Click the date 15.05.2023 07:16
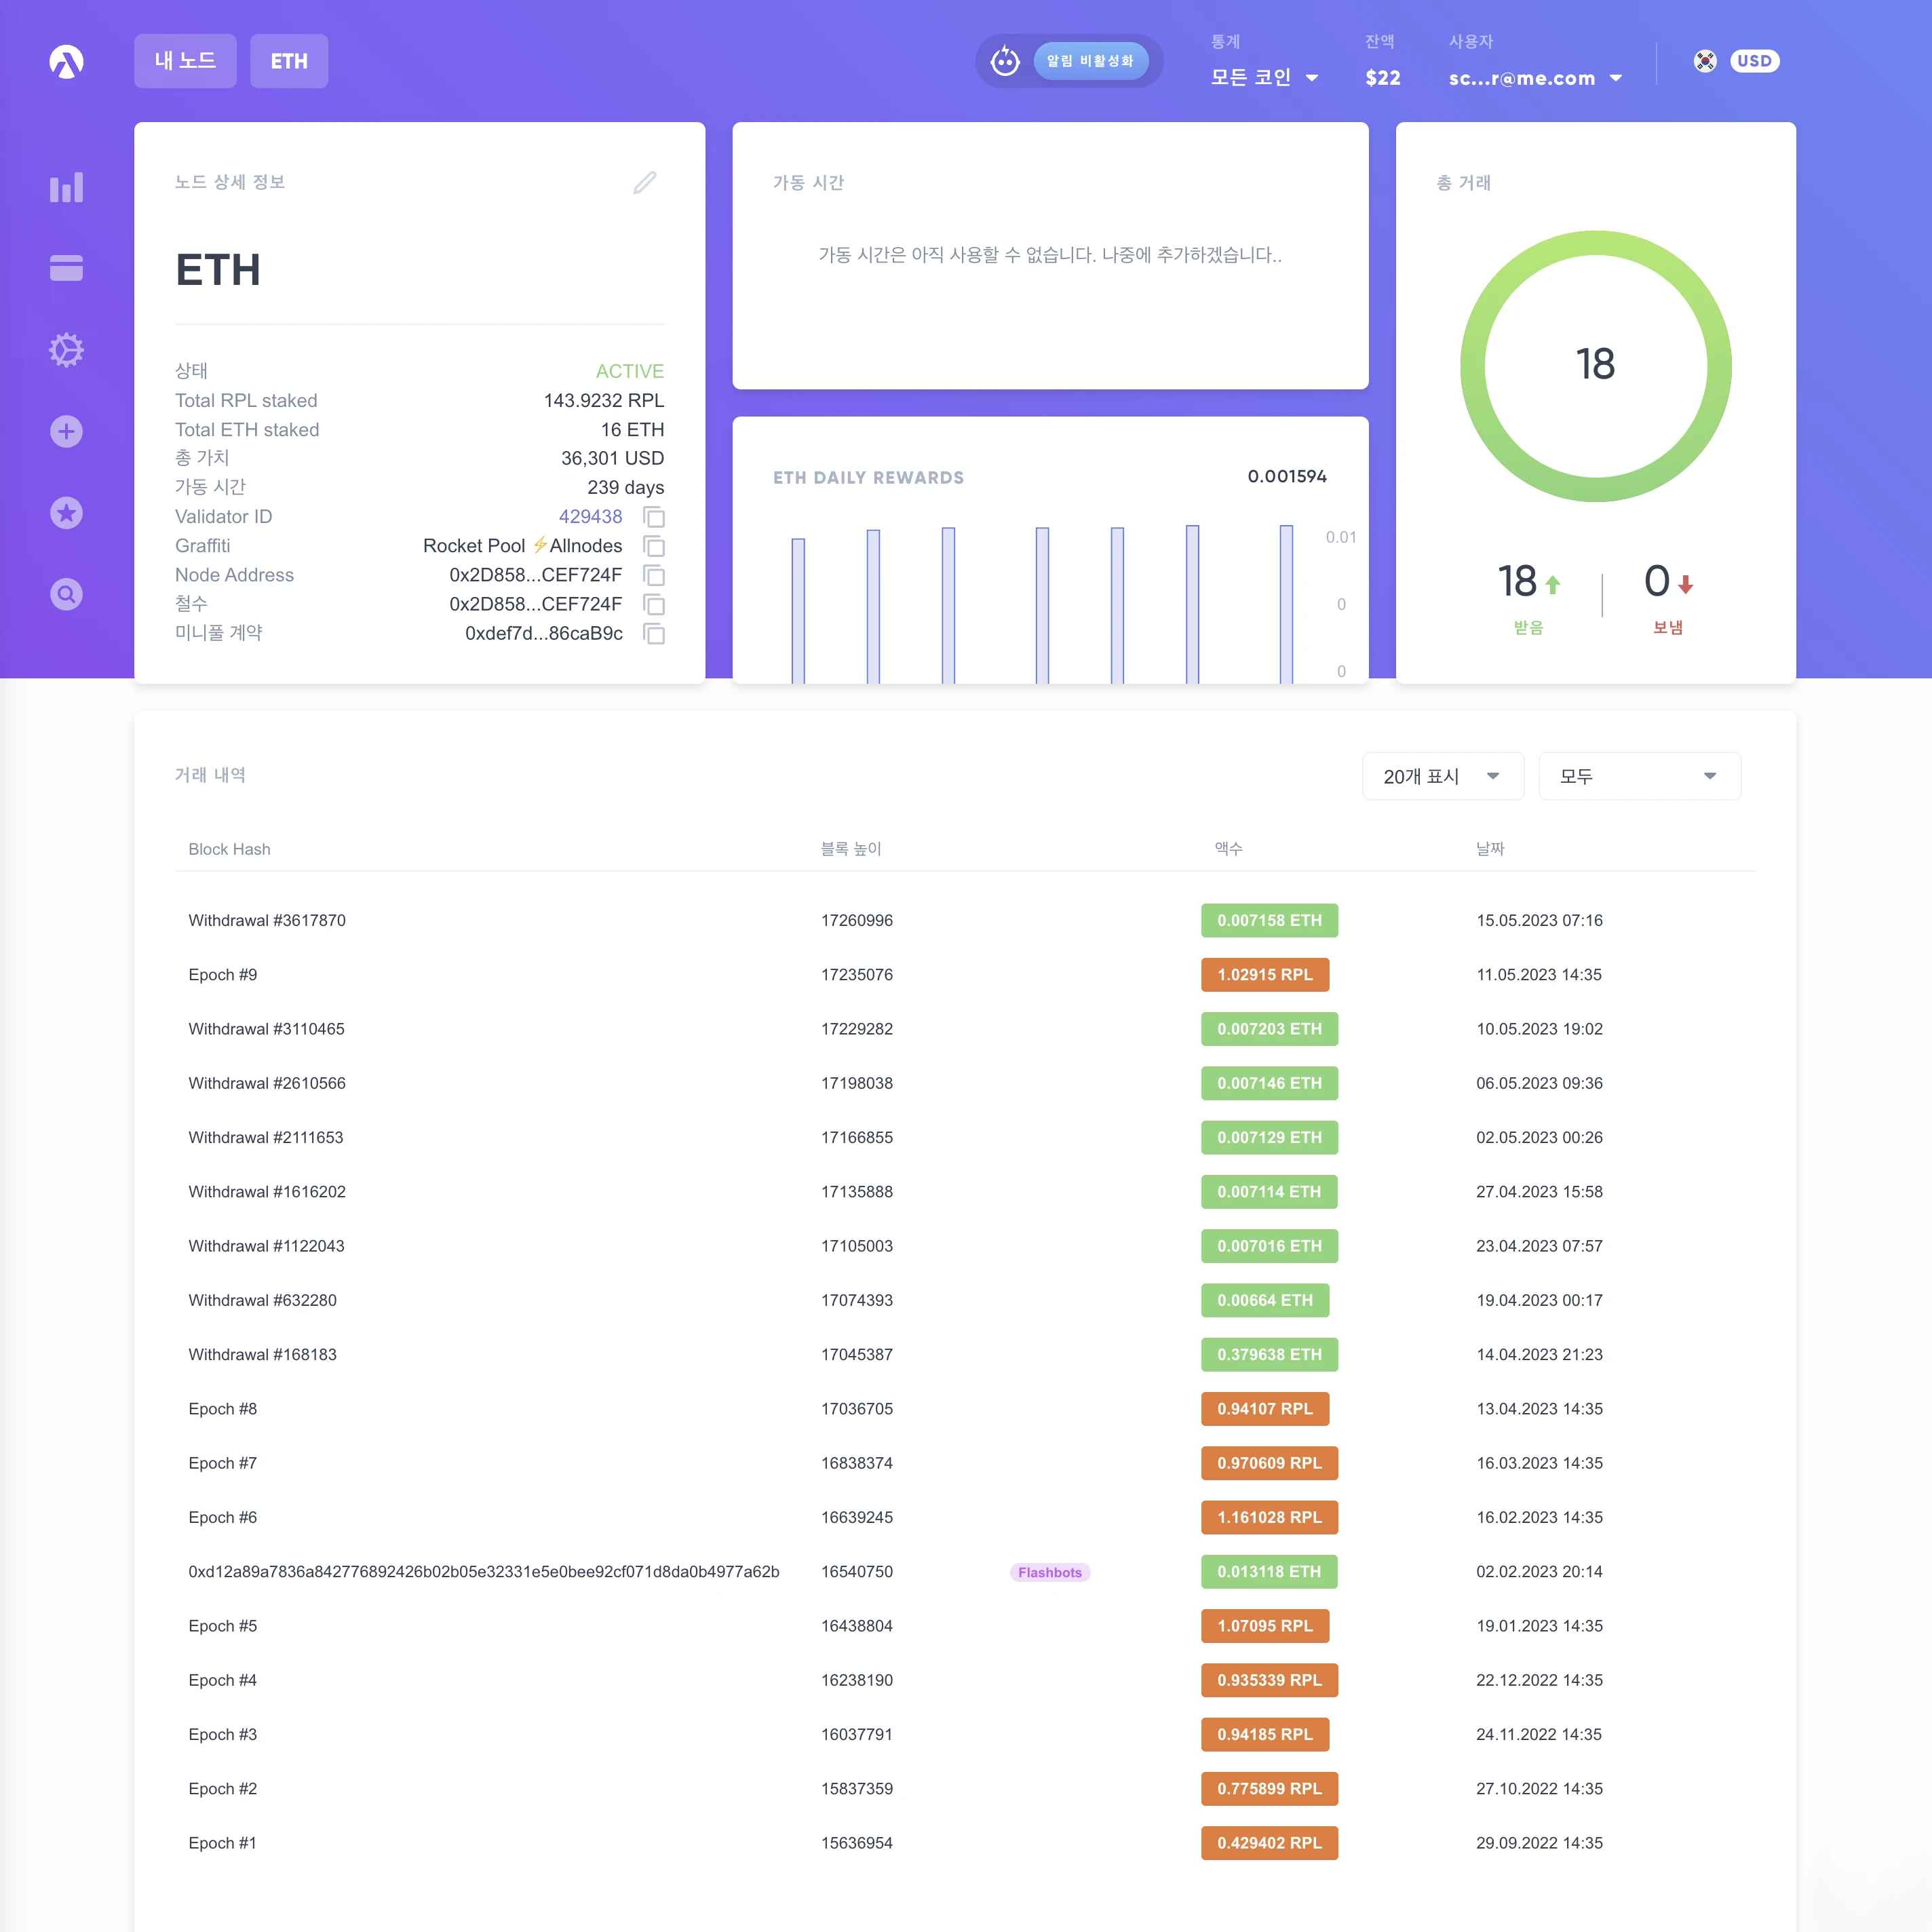Viewport: 1932px width, 1932px height. coord(1539,920)
